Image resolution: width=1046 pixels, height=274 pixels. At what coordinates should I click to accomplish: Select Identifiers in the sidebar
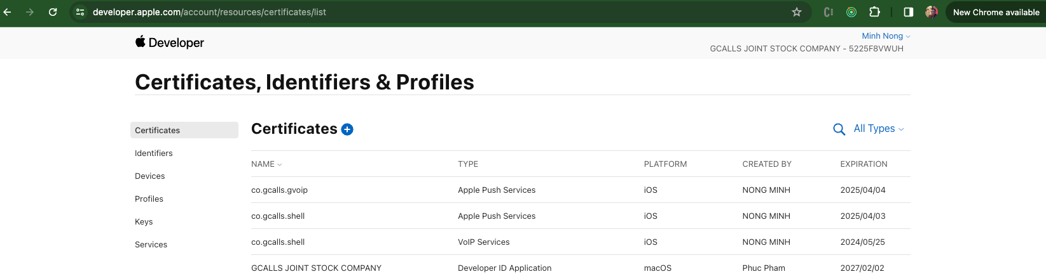tap(154, 153)
